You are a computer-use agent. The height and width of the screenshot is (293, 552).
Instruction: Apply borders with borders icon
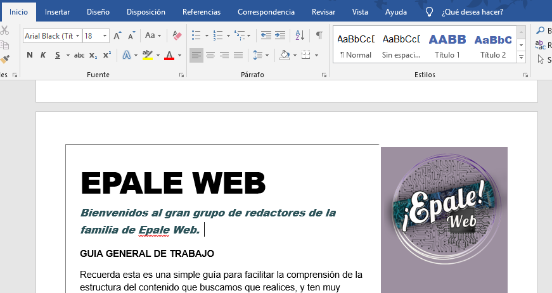coord(306,55)
